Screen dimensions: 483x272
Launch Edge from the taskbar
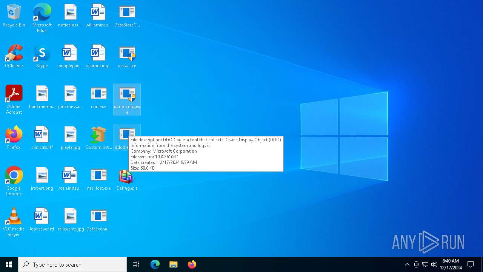click(x=155, y=264)
